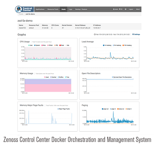154x144 pixels.
Task: Toggle the Buffers legend in Memory Usage
Action: pyautogui.click(x=60, y=77)
